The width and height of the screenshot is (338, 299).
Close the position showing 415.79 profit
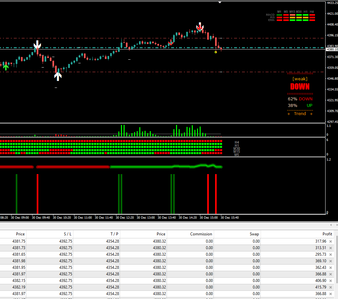coord(330,287)
